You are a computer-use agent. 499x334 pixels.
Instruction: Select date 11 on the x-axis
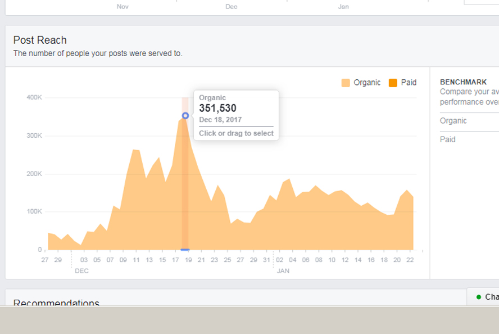tap(136, 260)
